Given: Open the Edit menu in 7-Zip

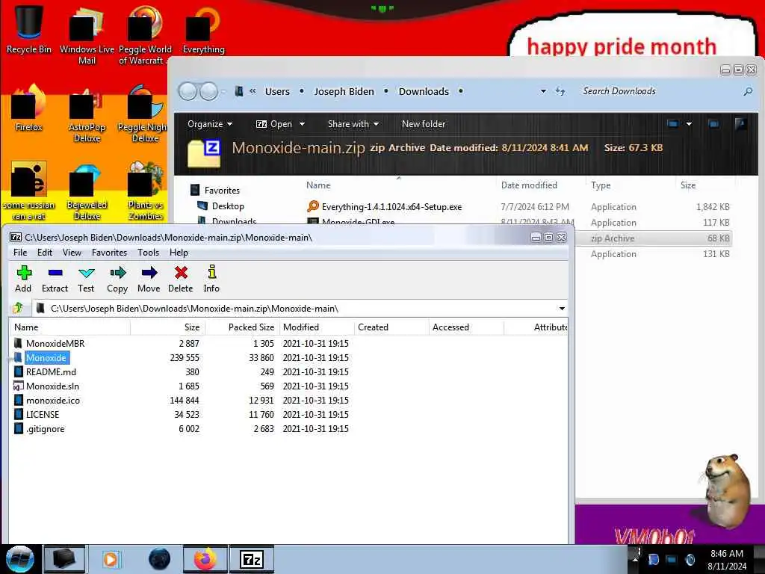Looking at the screenshot, I should 44,253.
